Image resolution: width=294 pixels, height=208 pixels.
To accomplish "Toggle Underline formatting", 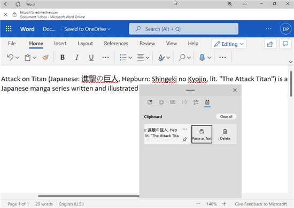I will click(x=91, y=58).
